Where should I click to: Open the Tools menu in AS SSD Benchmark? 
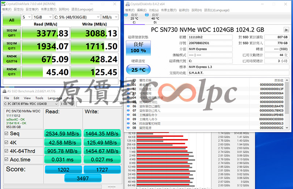click(39, 98)
